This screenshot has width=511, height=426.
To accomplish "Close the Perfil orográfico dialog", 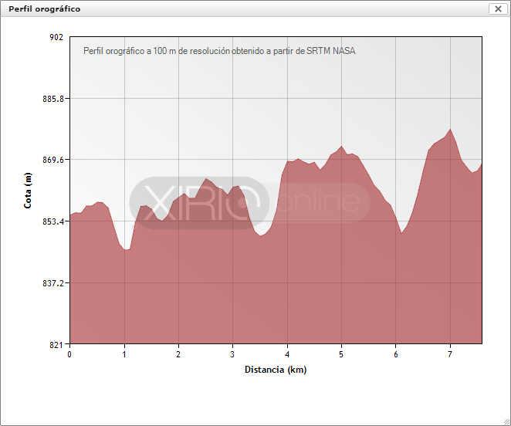I will [498, 8].
